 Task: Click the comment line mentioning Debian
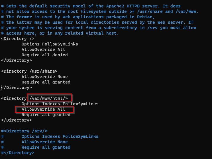click(x=78, y=17)
